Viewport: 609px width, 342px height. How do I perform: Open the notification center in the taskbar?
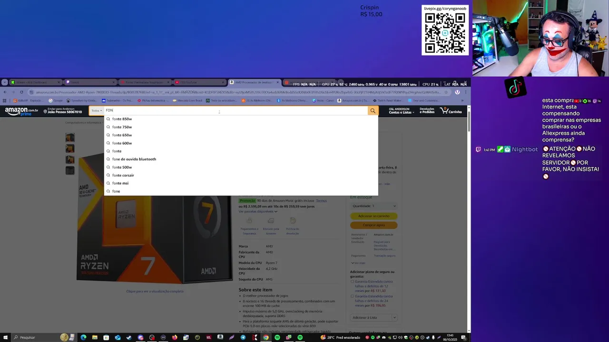pos(463,337)
